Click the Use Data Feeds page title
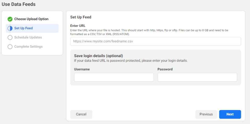 click(19, 4)
